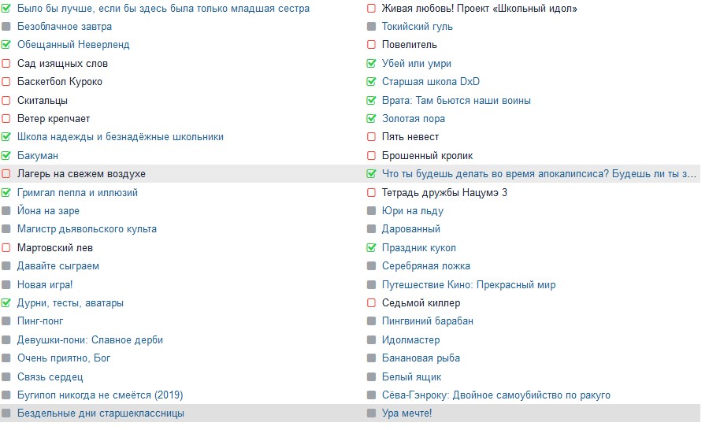Viewport: 709px width, 430px height.
Task: Click the Бездельные дни старшеклассницы row
Action: coord(101,413)
